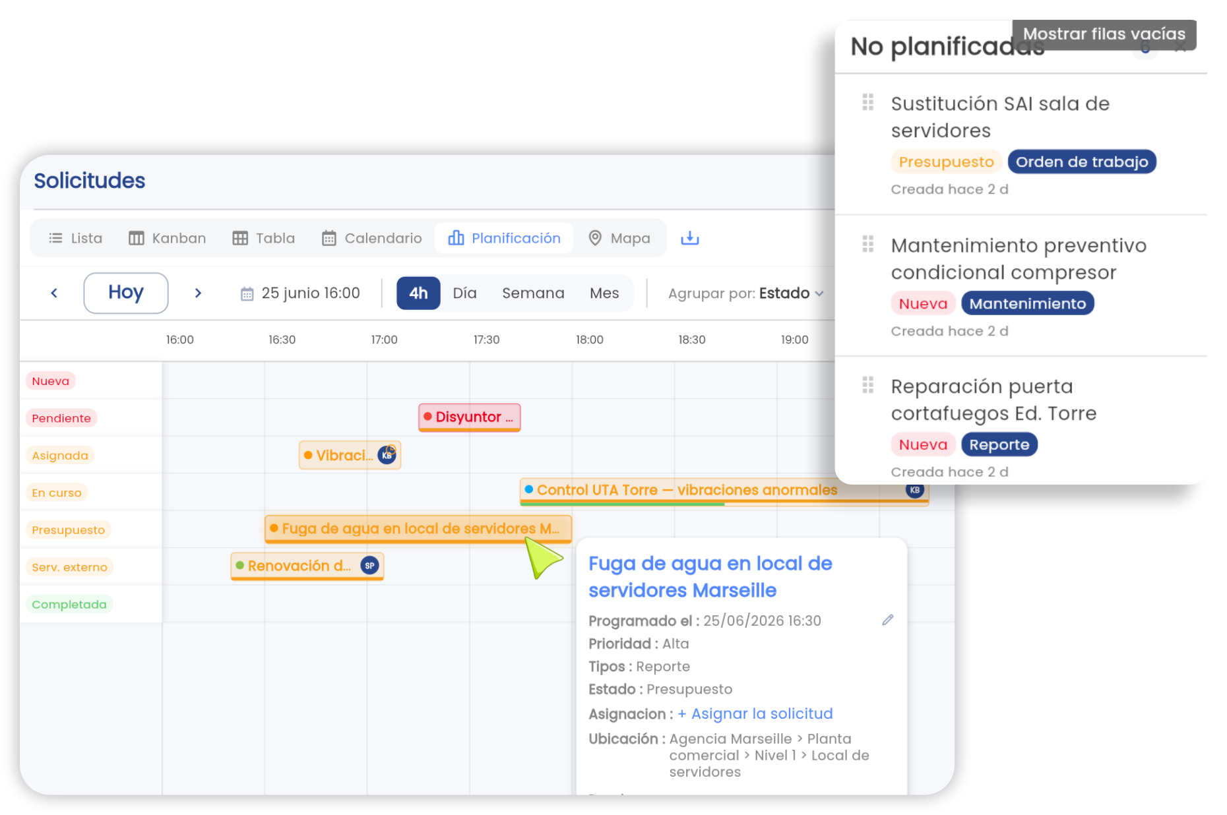1227x815 pixels.
Task: Grab the drag handle of Reparación puerta card
Action: [x=867, y=385]
